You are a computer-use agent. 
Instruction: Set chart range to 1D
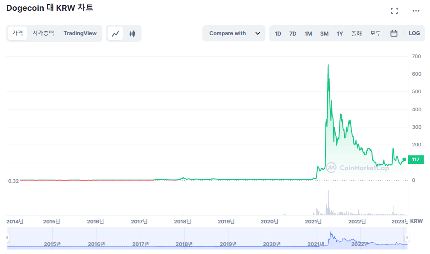(278, 33)
